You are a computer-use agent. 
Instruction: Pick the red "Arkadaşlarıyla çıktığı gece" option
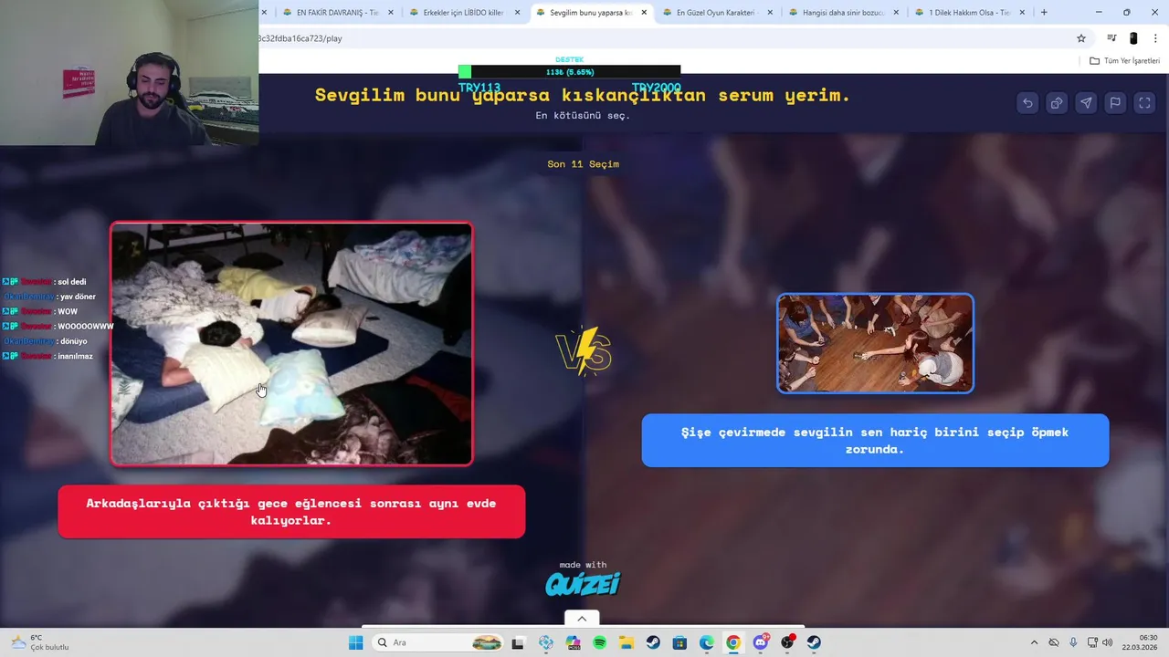[291, 512]
